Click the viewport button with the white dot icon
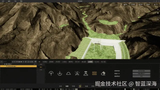 click(156, 4)
